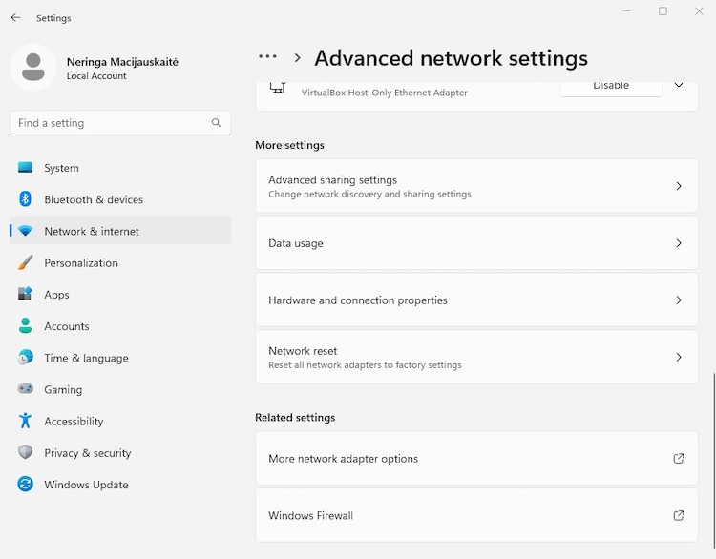Image resolution: width=716 pixels, height=559 pixels.
Task: Open Accessibility settings
Action: coord(120,421)
